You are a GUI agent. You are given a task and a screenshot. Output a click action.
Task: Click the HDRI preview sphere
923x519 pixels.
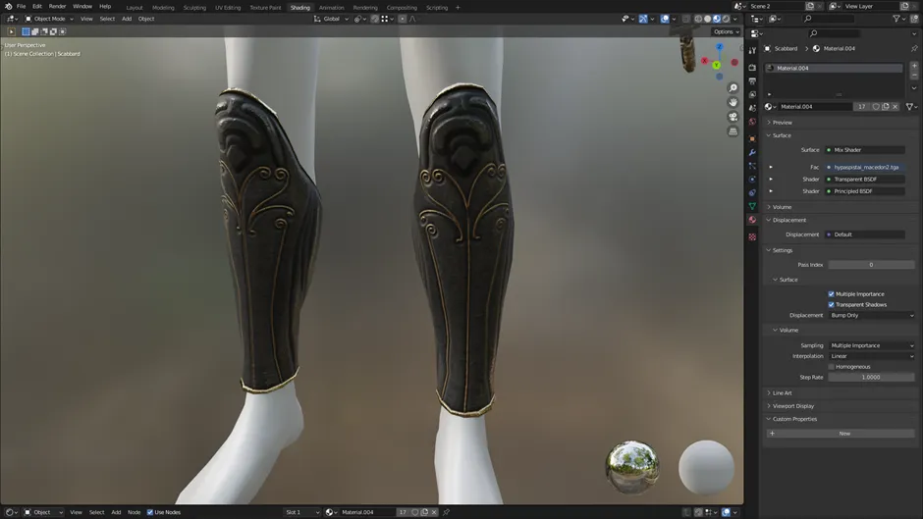tap(632, 467)
